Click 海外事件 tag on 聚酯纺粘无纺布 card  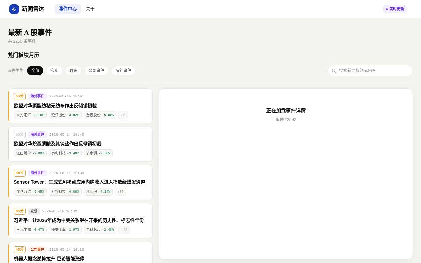tap(37, 96)
